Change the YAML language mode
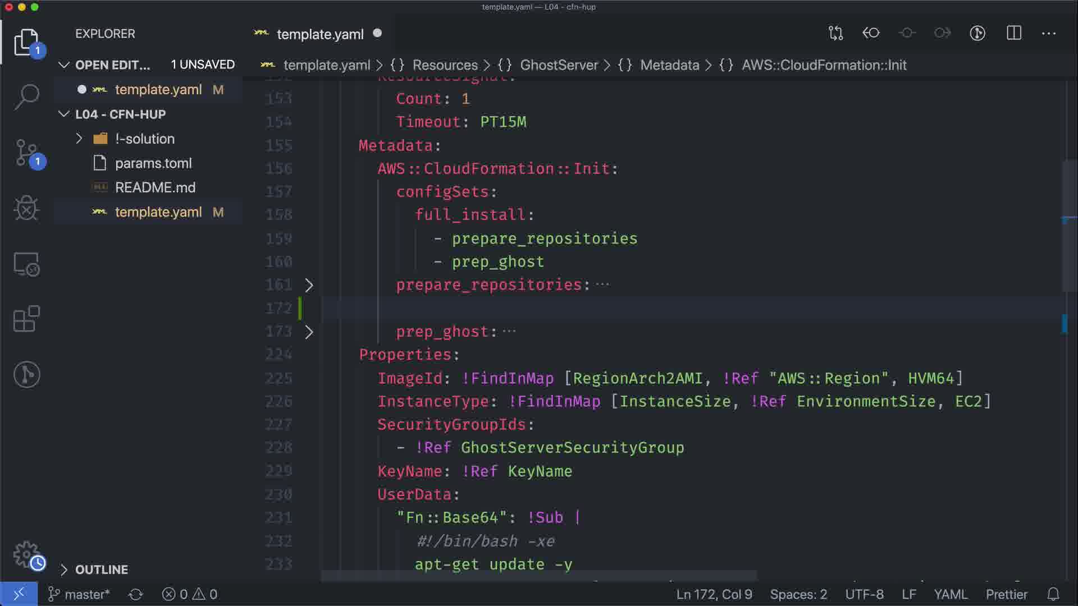Screen dimensions: 1078x606 (x=950, y=594)
